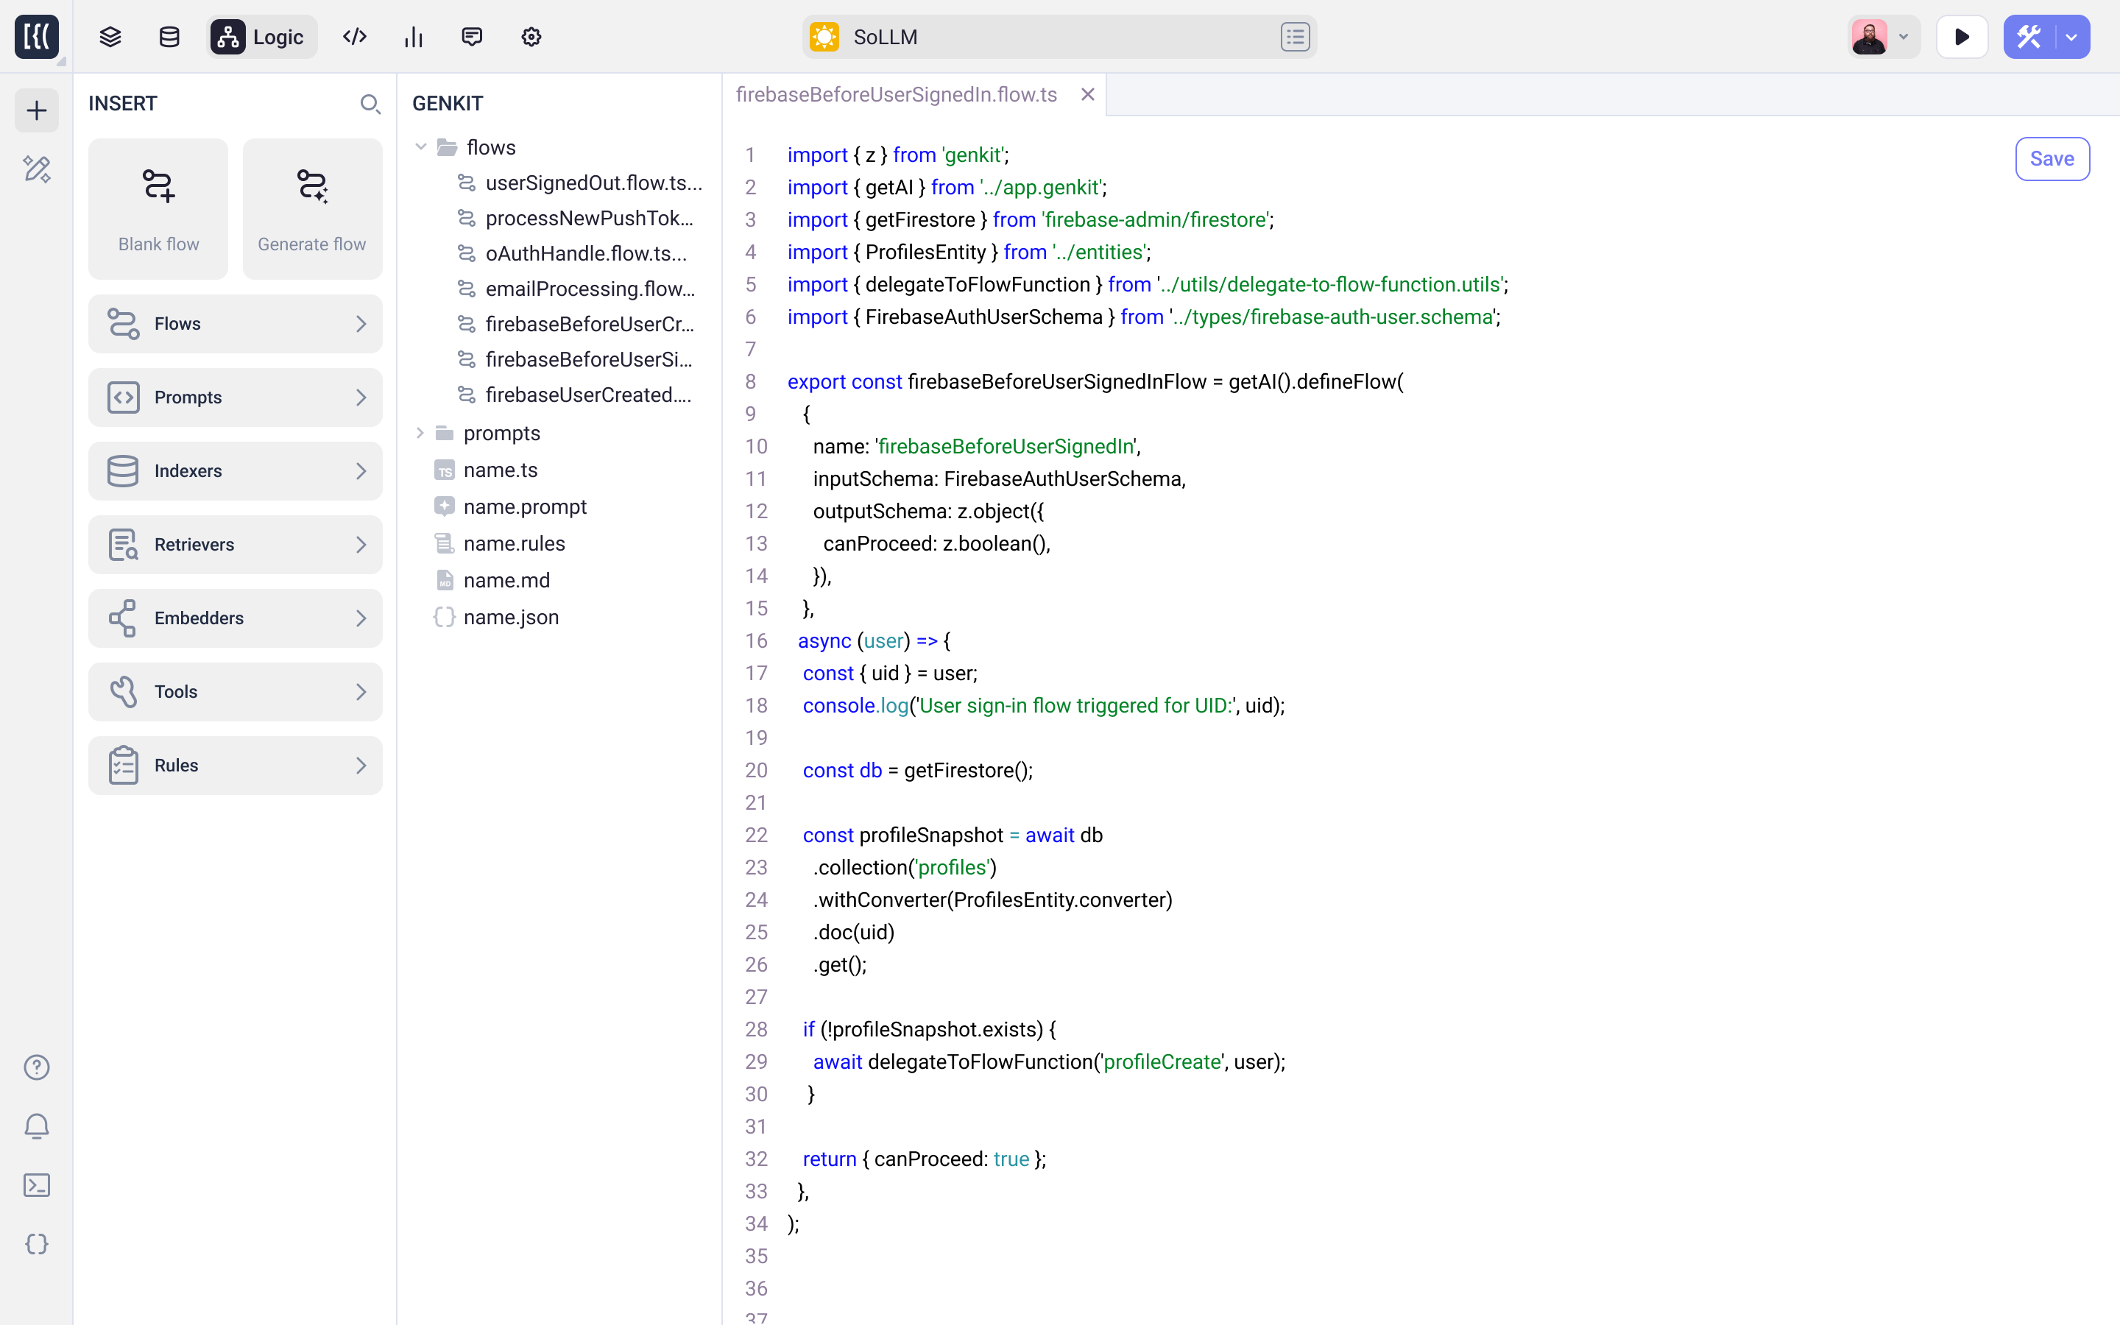Click the magic wand icon below the plus button
The width and height of the screenshot is (2120, 1325).
tap(36, 169)
